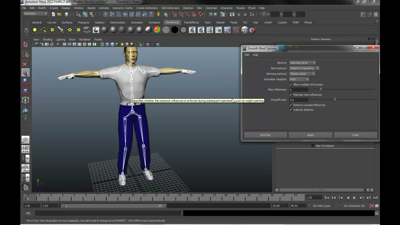
Task: Activate the Move tool in toolbox
Action: click(26, 73)
